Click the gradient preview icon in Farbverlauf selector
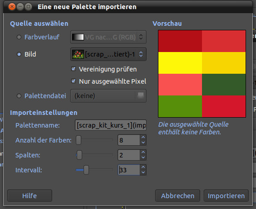Image resolution: width=256 pixels, height=209 pixels. pos(78,37)
